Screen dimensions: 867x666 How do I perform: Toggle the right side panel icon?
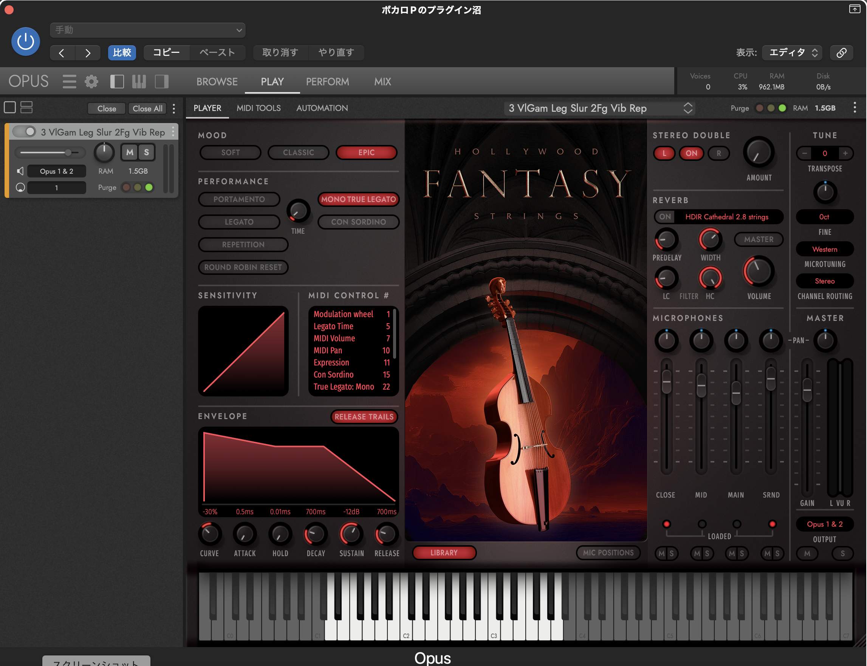point(161,82)
